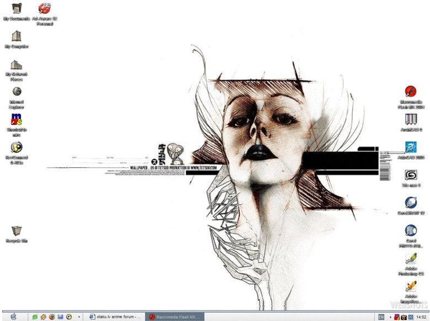The height and width of the screenshot is (321, 430).
Task: Open the Internet Explorer desktop icon
Action: [x=17, y=97]
